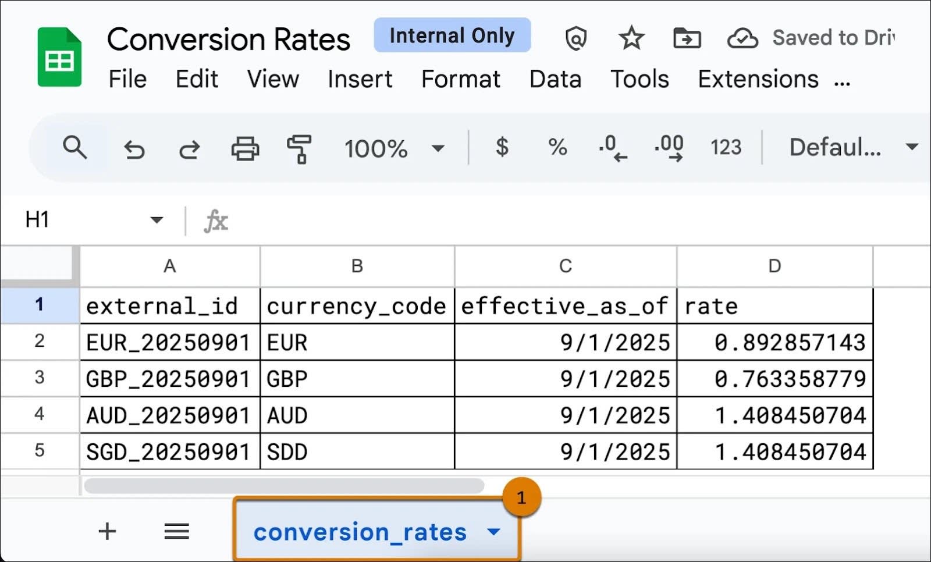Undo the last action

[x=134, y=150]
